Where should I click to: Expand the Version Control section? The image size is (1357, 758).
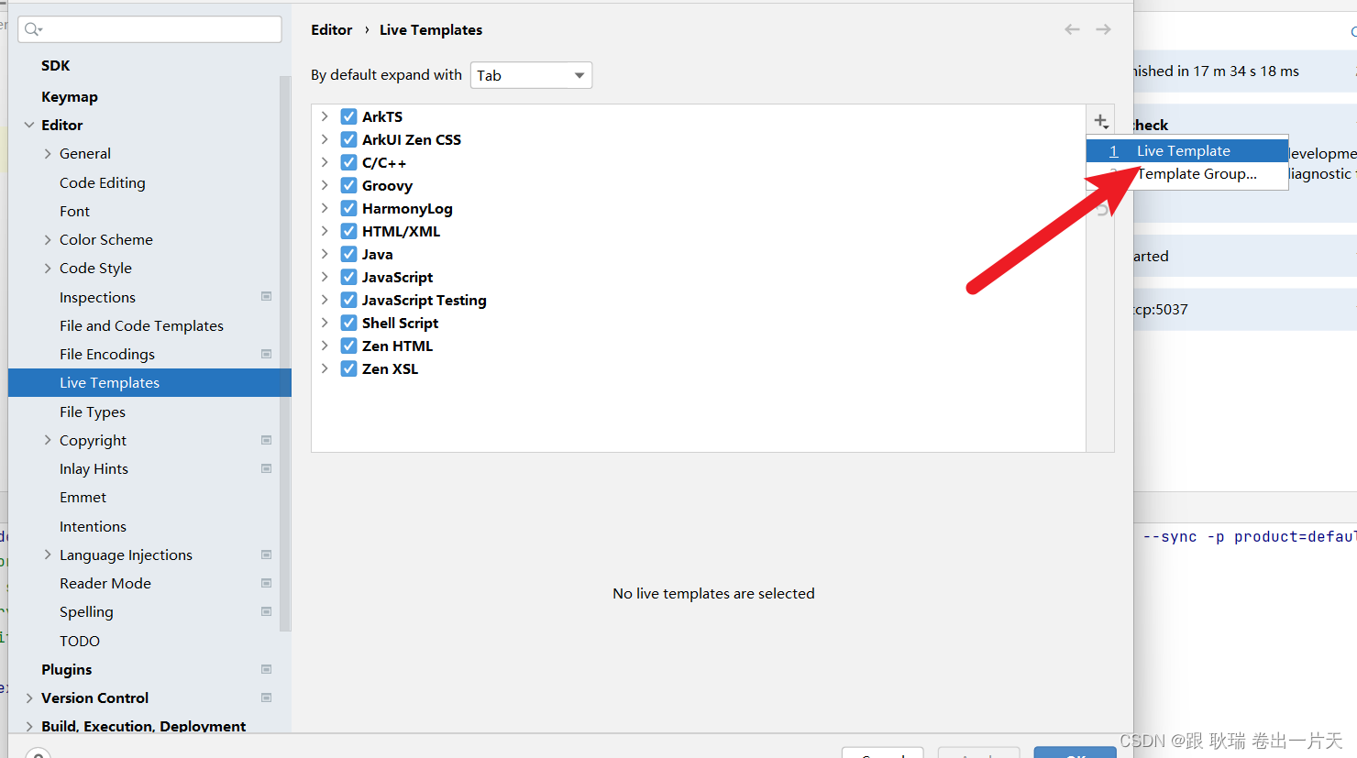29,698
